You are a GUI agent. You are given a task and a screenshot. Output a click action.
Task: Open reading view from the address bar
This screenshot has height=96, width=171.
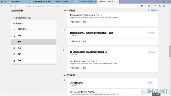145,6
